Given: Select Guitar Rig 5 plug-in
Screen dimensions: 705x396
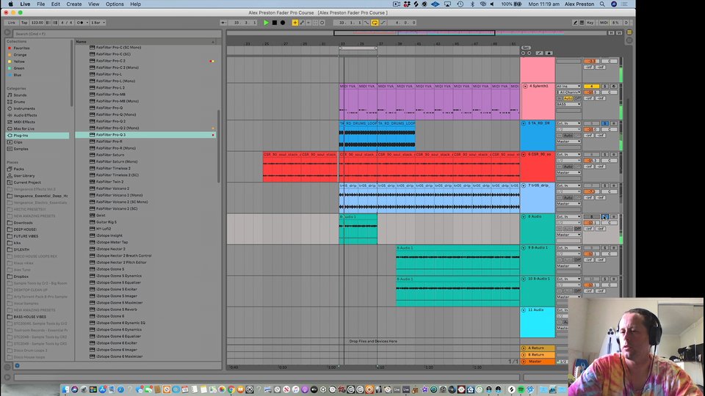Looking at the screenshot, I should tap(106, 221).
